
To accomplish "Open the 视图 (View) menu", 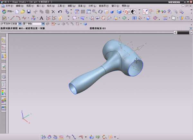I will click(30, 6).
